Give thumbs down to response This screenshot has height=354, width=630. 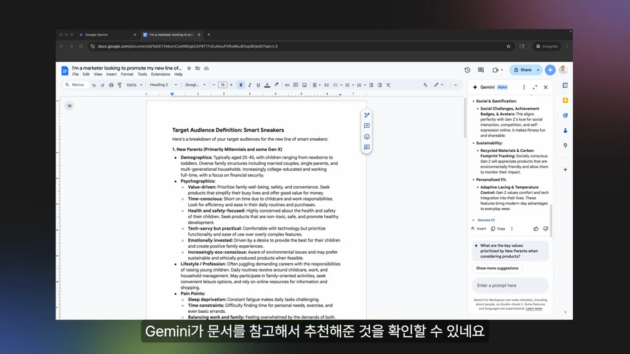[x=546, y=229]
